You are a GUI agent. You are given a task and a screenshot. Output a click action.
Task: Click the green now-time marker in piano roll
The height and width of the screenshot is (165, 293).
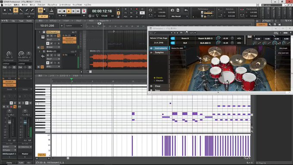coord(72,79)
